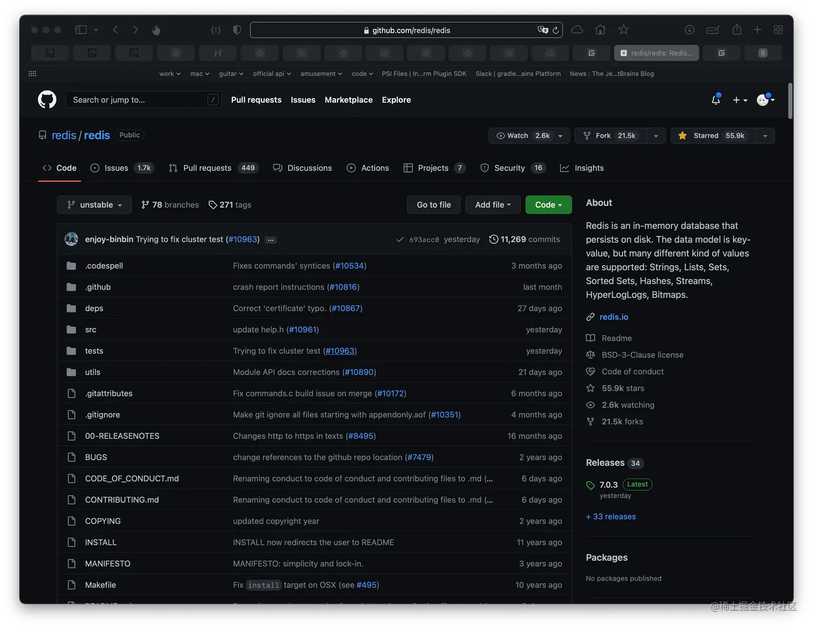
Task: Open the green Code dropdown button
Action: tap(548, 205)
